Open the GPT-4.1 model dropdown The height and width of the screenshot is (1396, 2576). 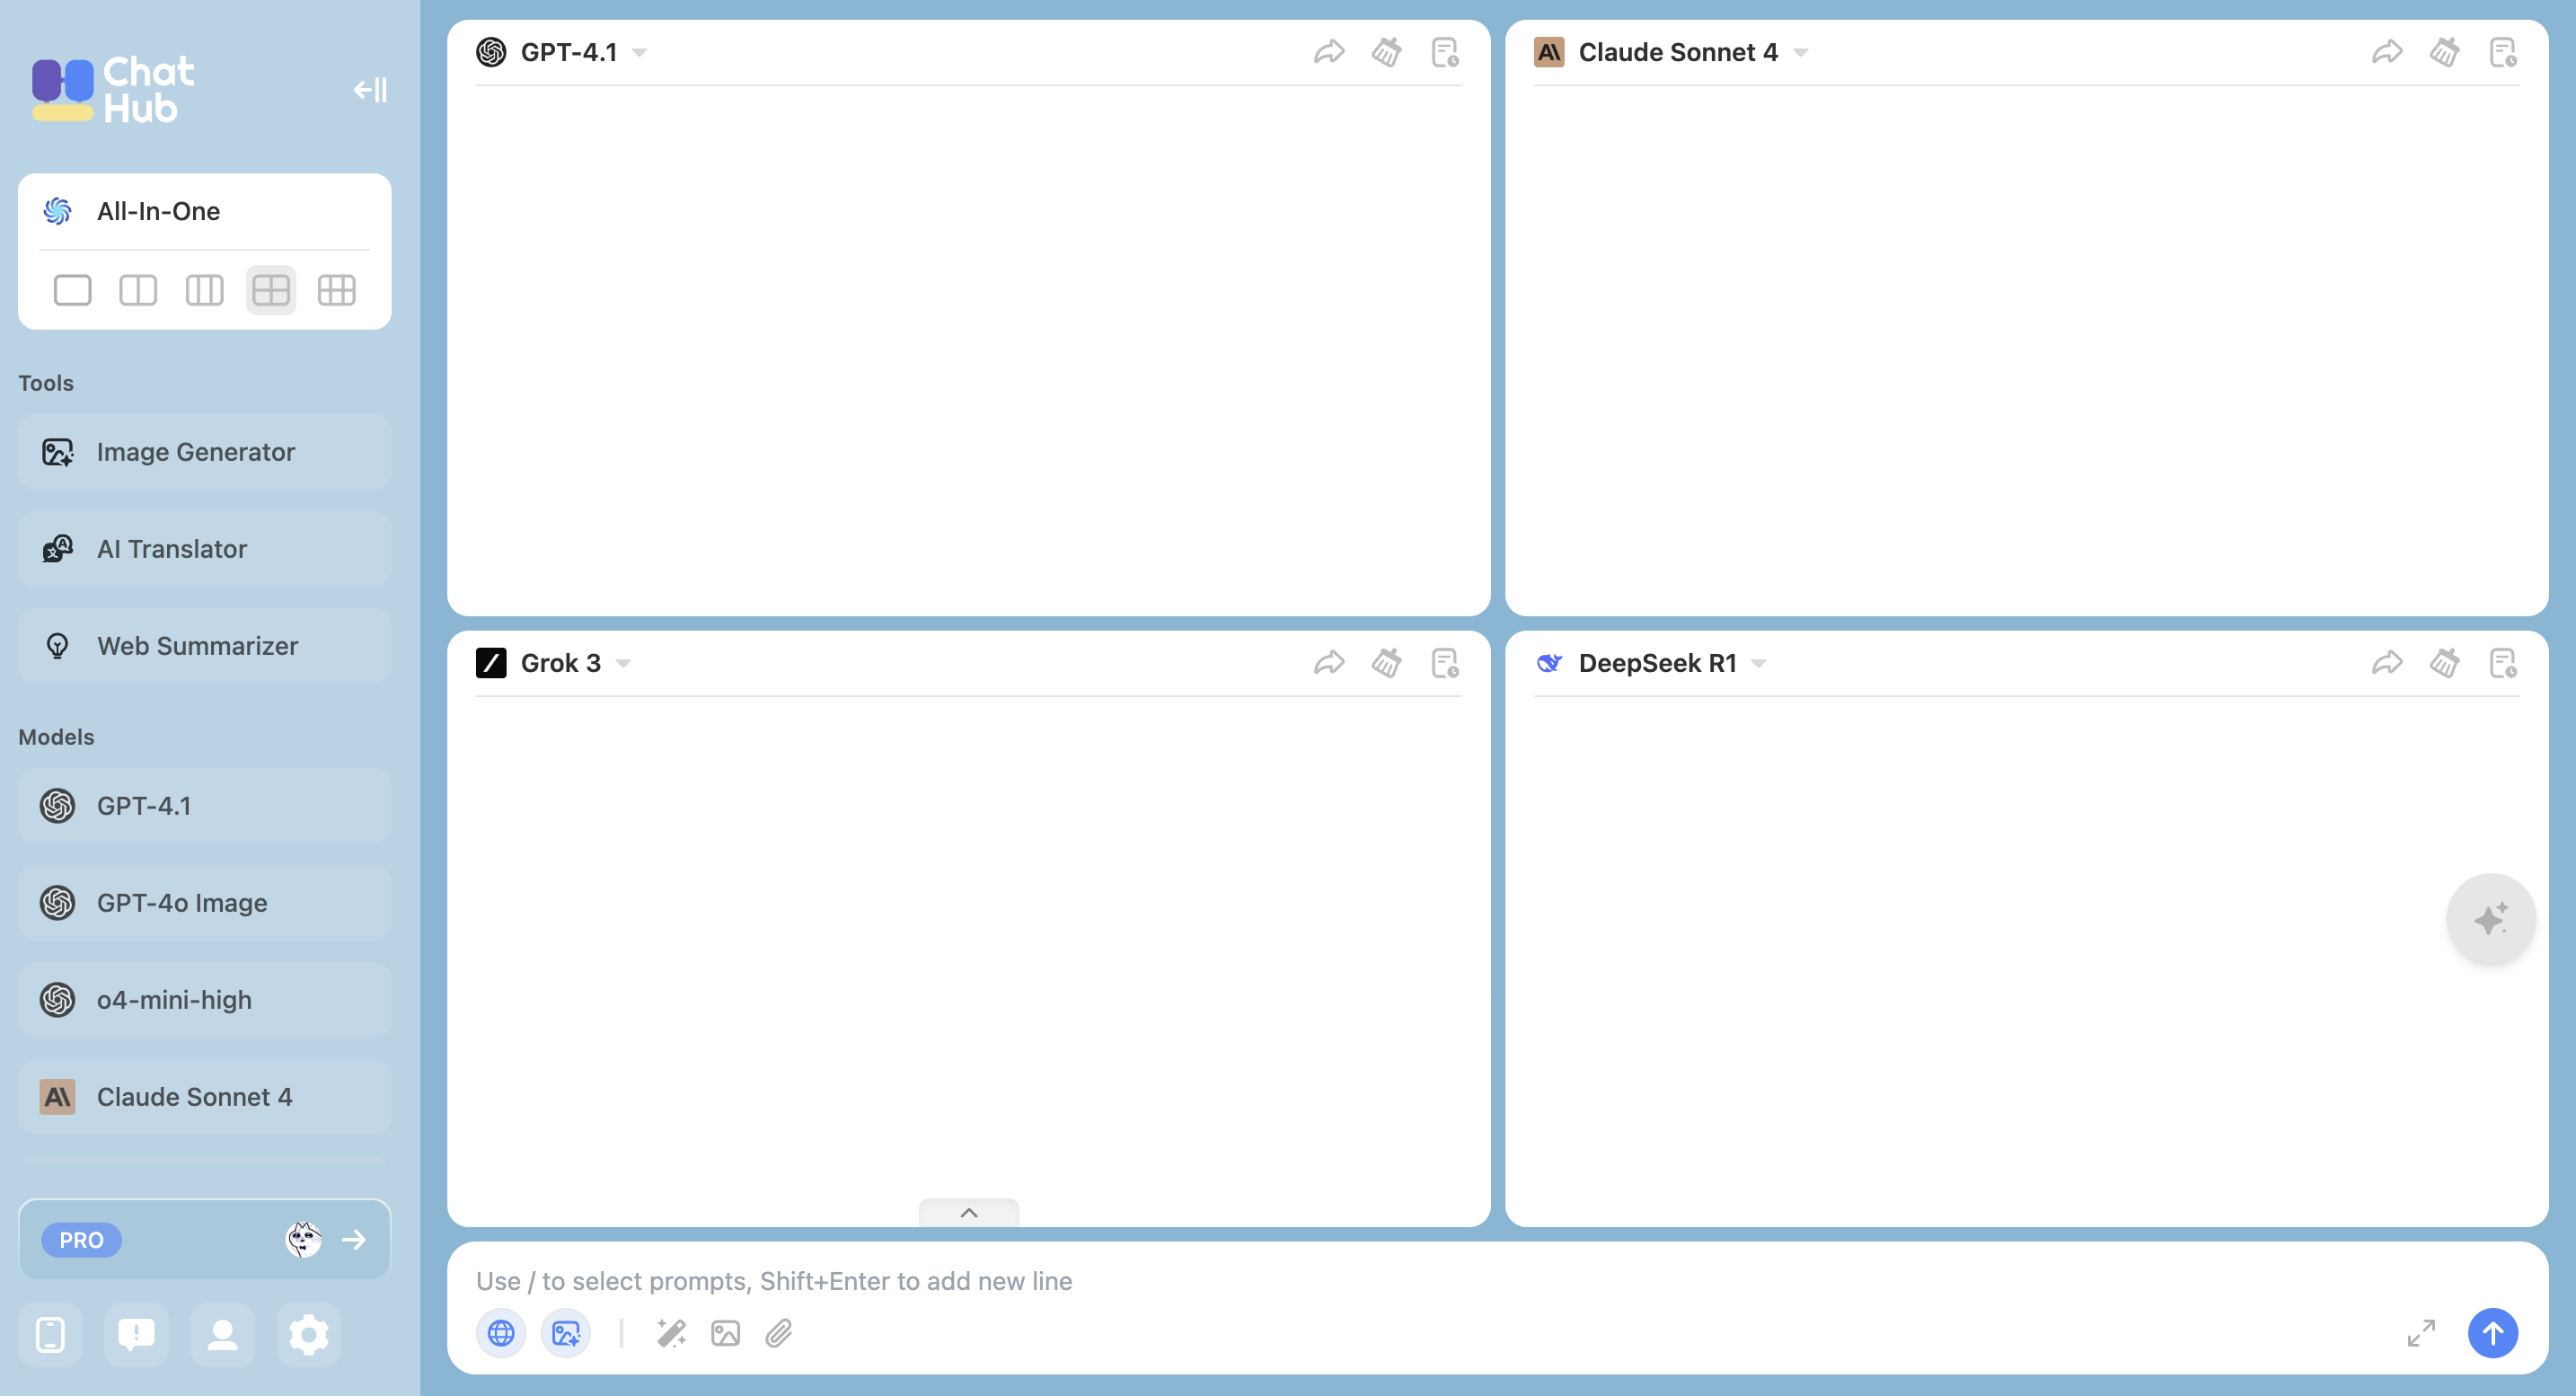pos(640,52)
